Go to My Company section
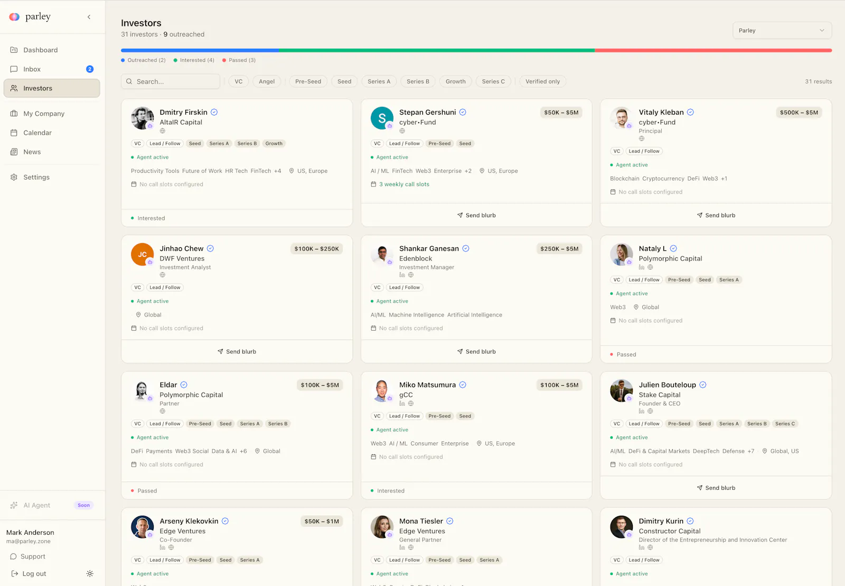 [x=52, y=114]
